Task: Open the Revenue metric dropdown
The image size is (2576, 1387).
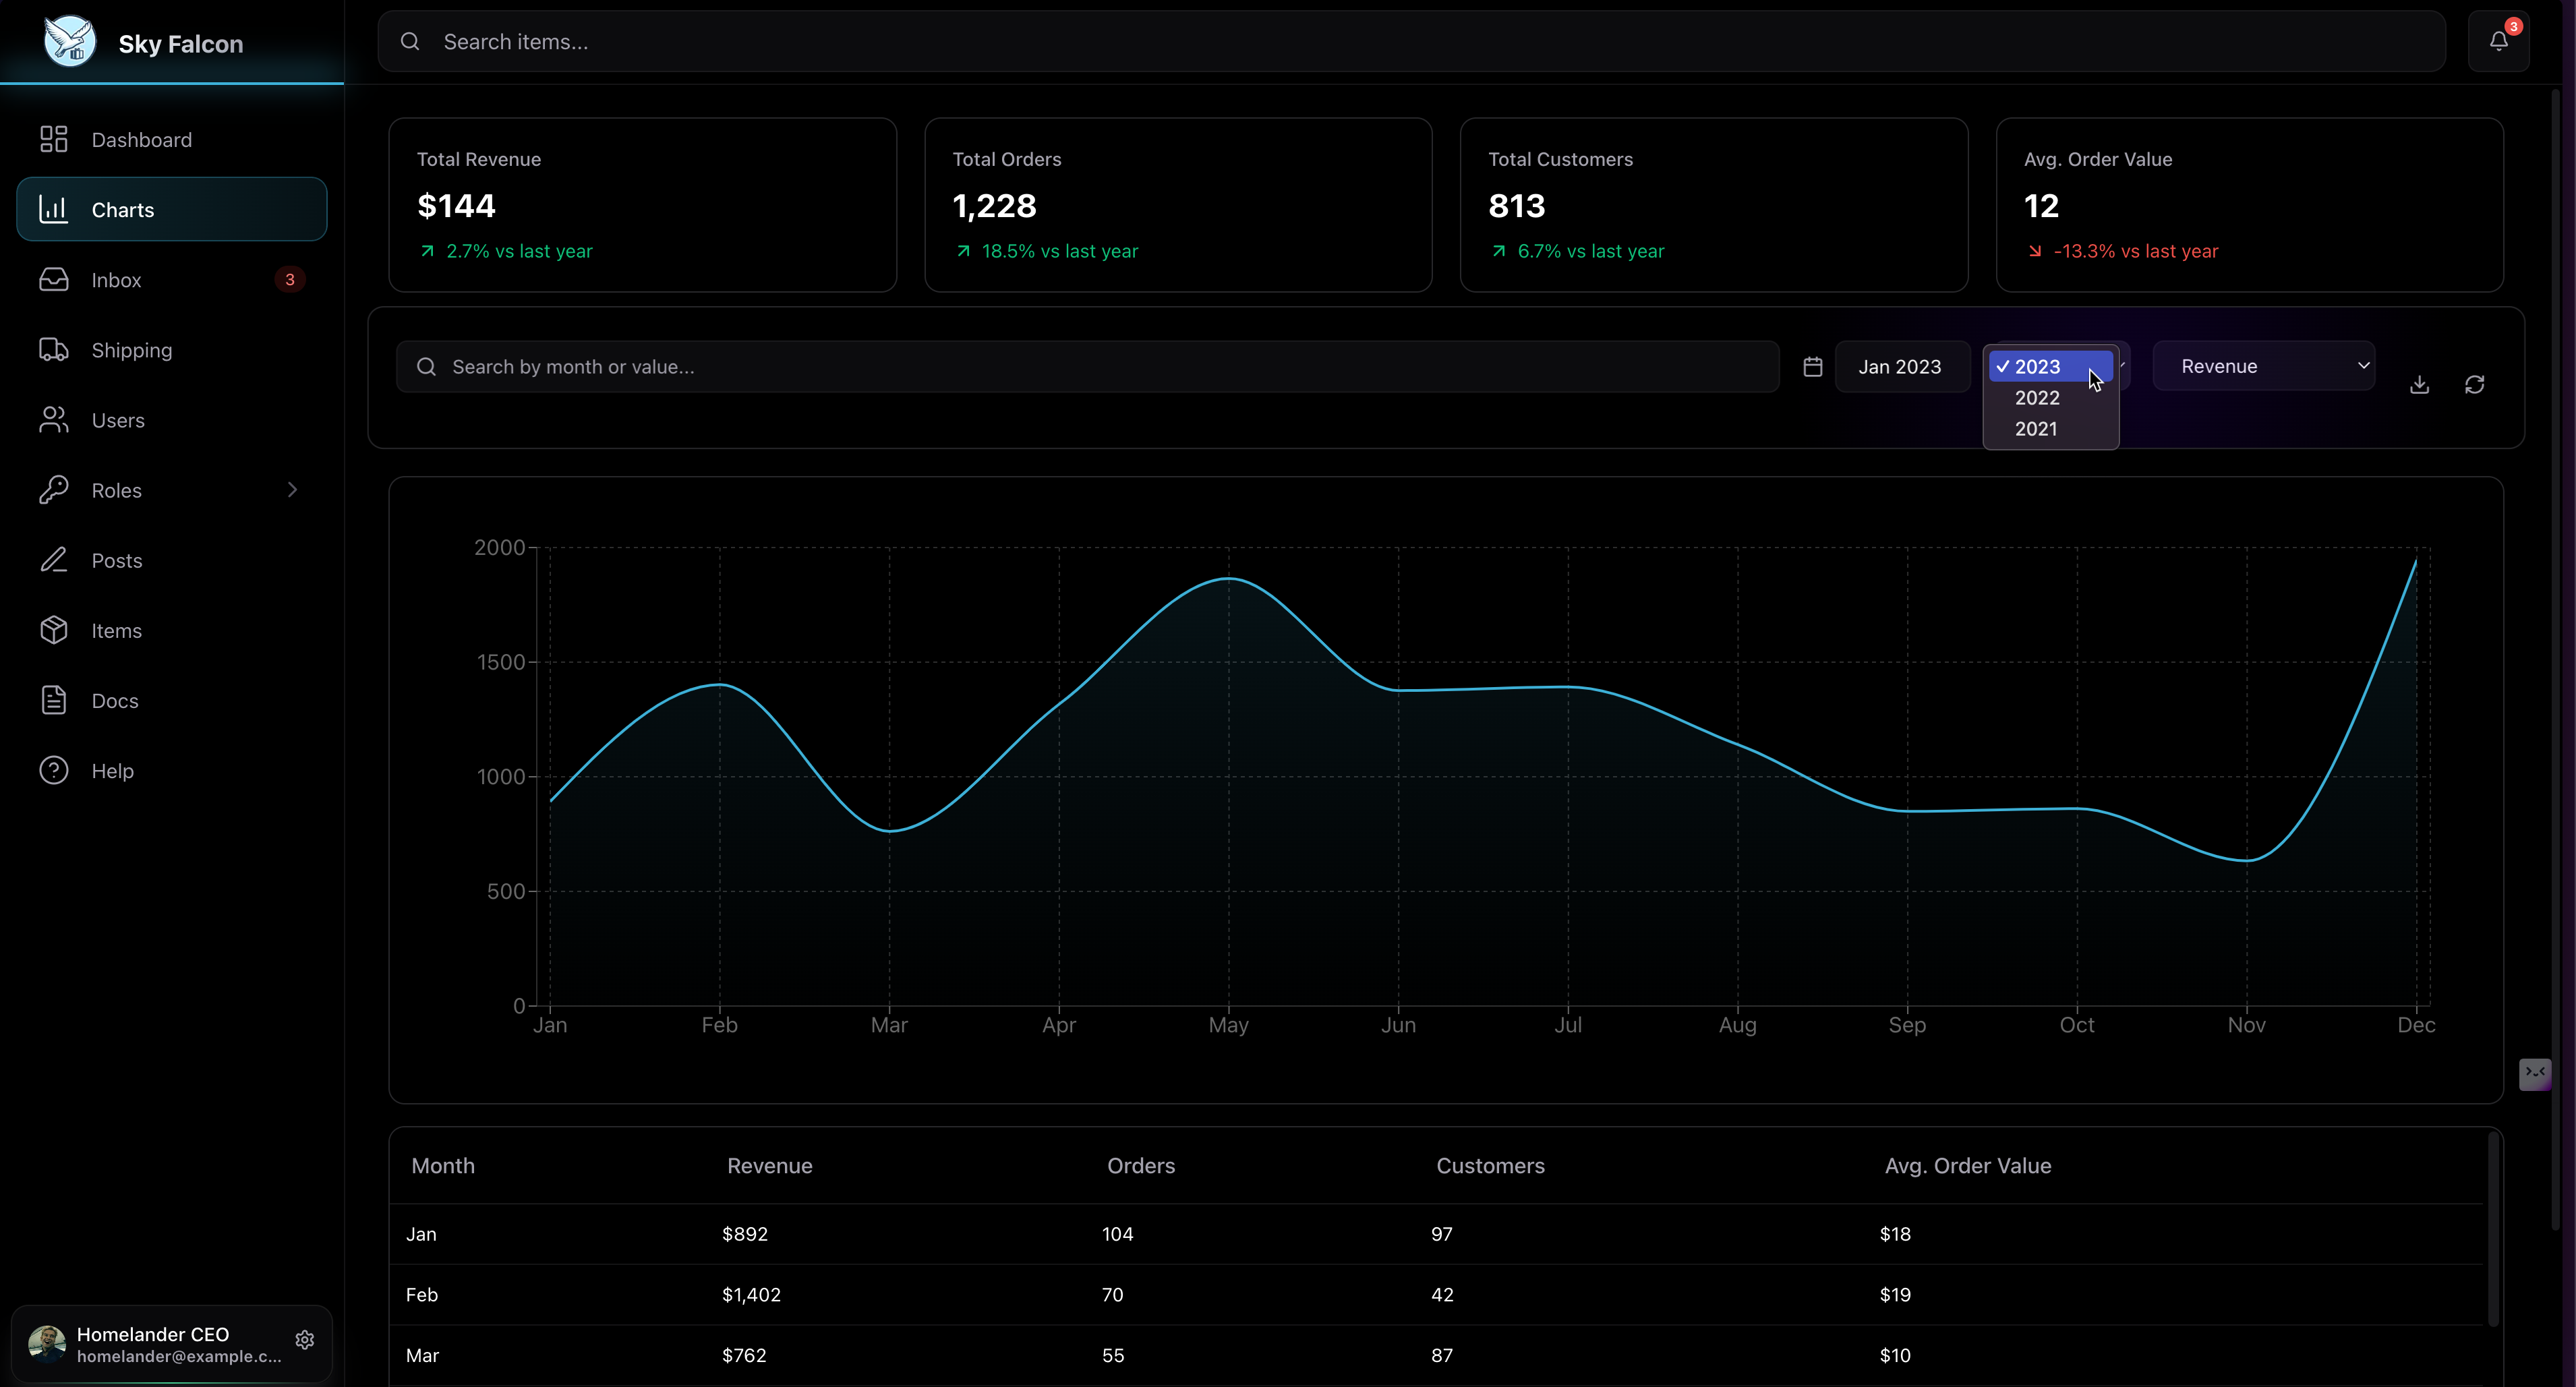Action: click(2263, 366)
